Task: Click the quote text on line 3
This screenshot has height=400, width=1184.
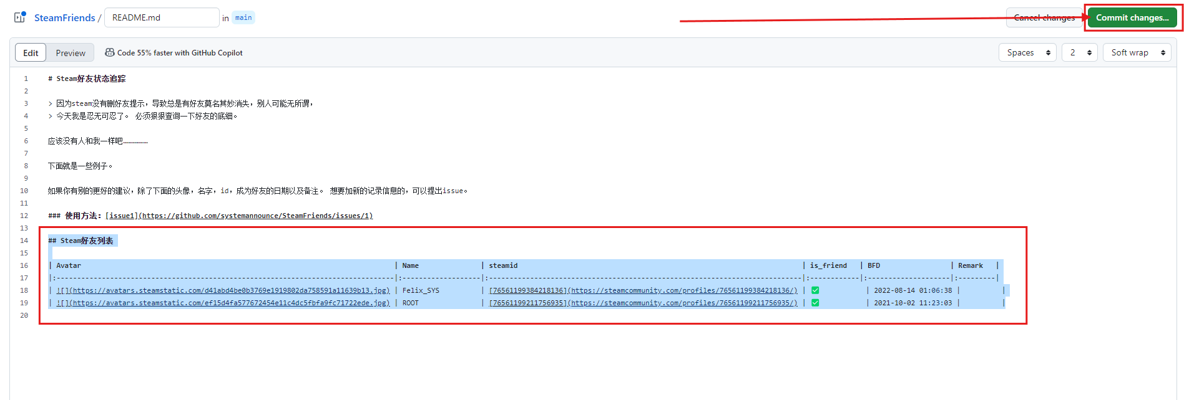Action: point(185,103)
